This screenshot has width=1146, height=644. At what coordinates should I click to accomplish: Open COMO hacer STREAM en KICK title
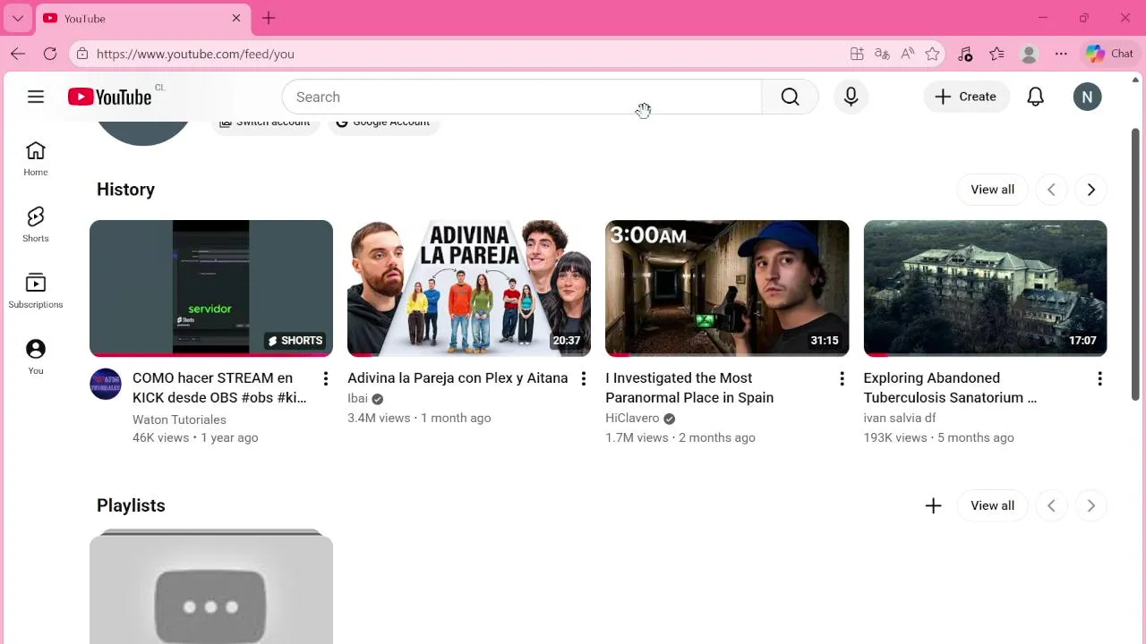pyautogui.click(x=219, y=388)
